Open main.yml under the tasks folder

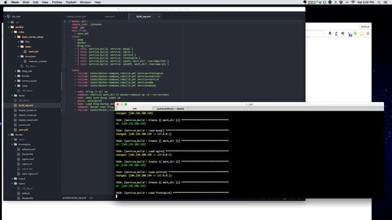34,51
